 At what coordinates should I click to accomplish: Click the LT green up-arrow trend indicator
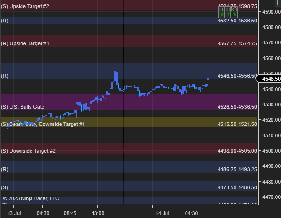pos(222,14)
